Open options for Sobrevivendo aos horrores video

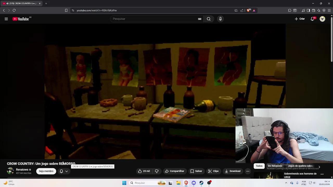(322, 174)
